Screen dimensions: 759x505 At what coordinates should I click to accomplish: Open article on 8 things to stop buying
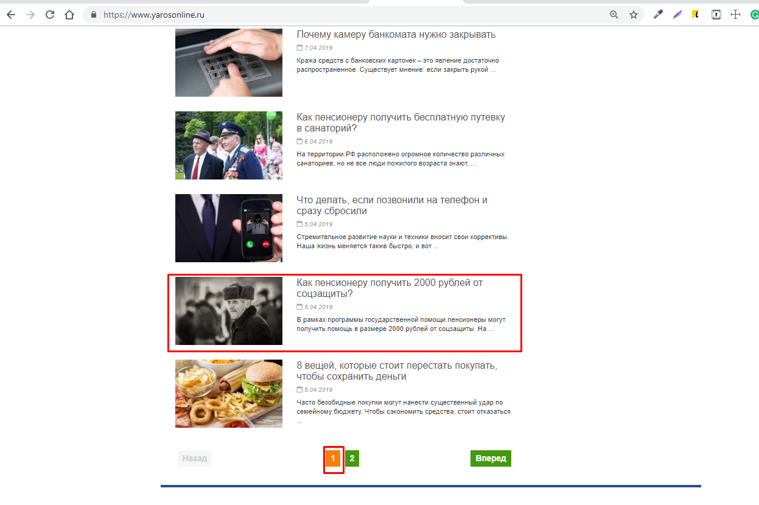397,371
